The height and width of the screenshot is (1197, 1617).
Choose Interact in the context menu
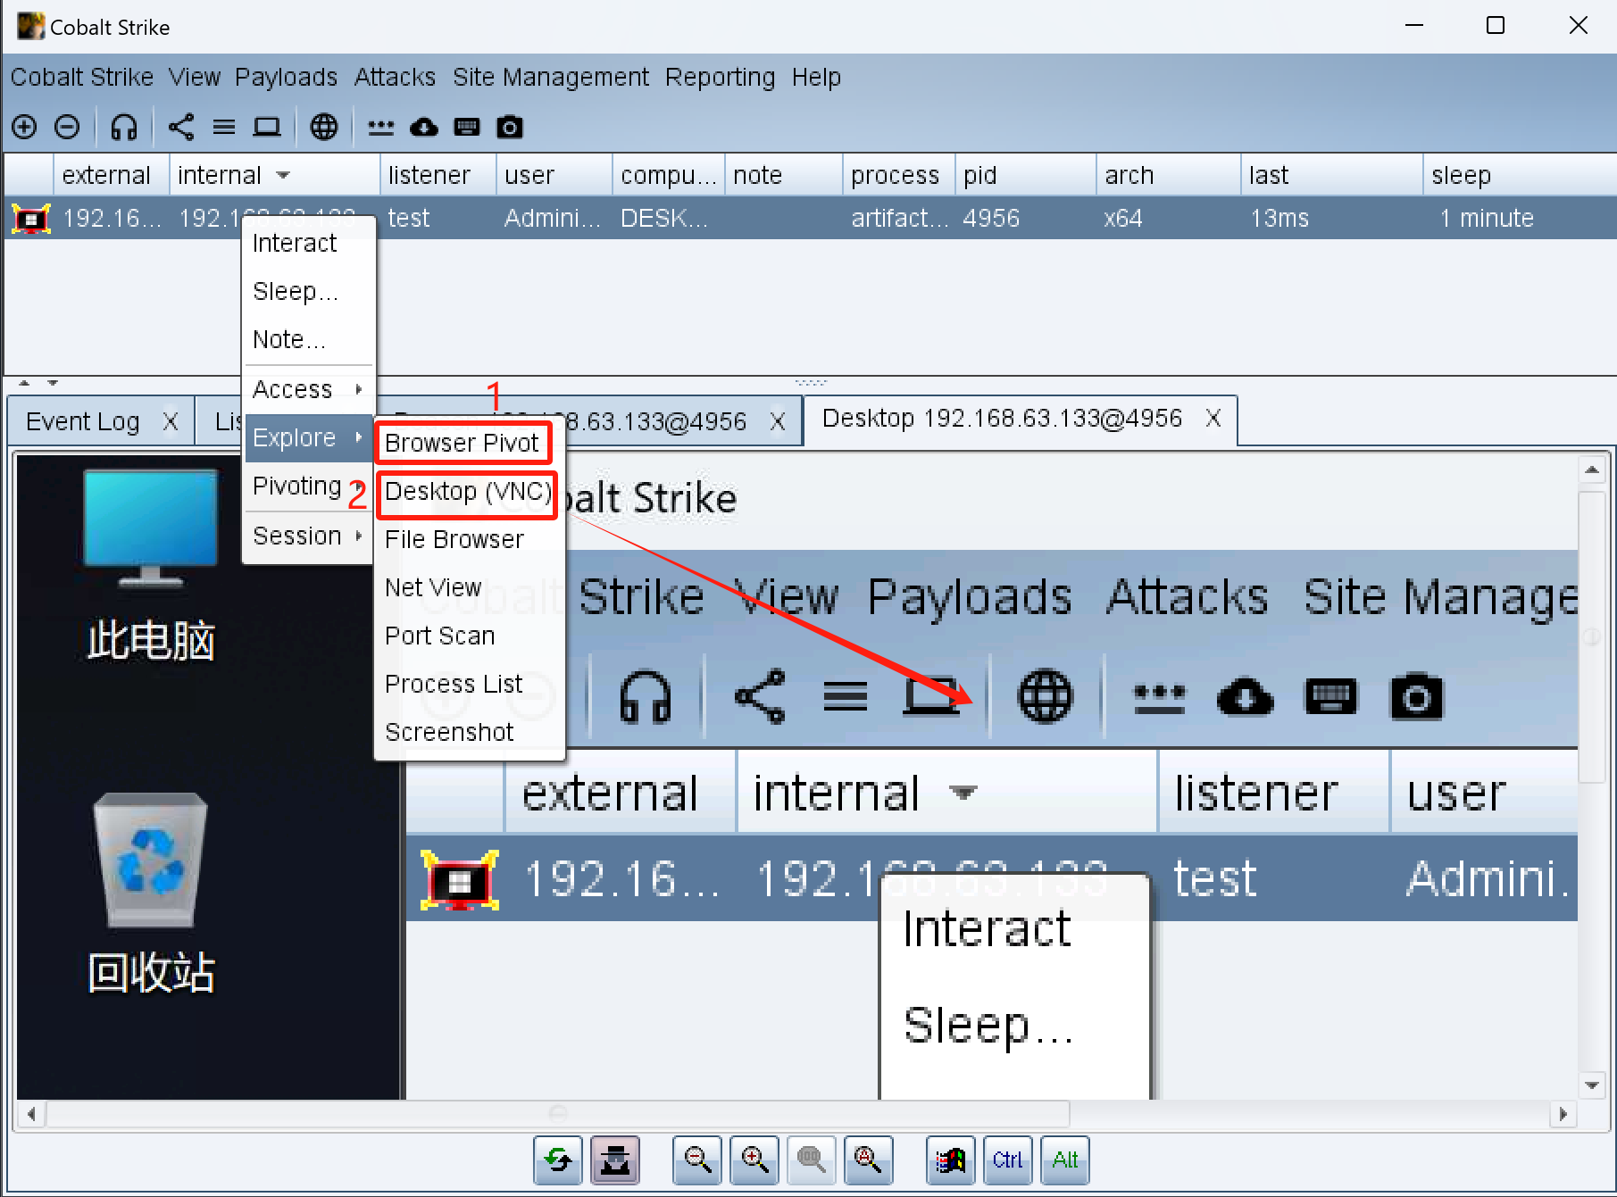coord(309,243)
